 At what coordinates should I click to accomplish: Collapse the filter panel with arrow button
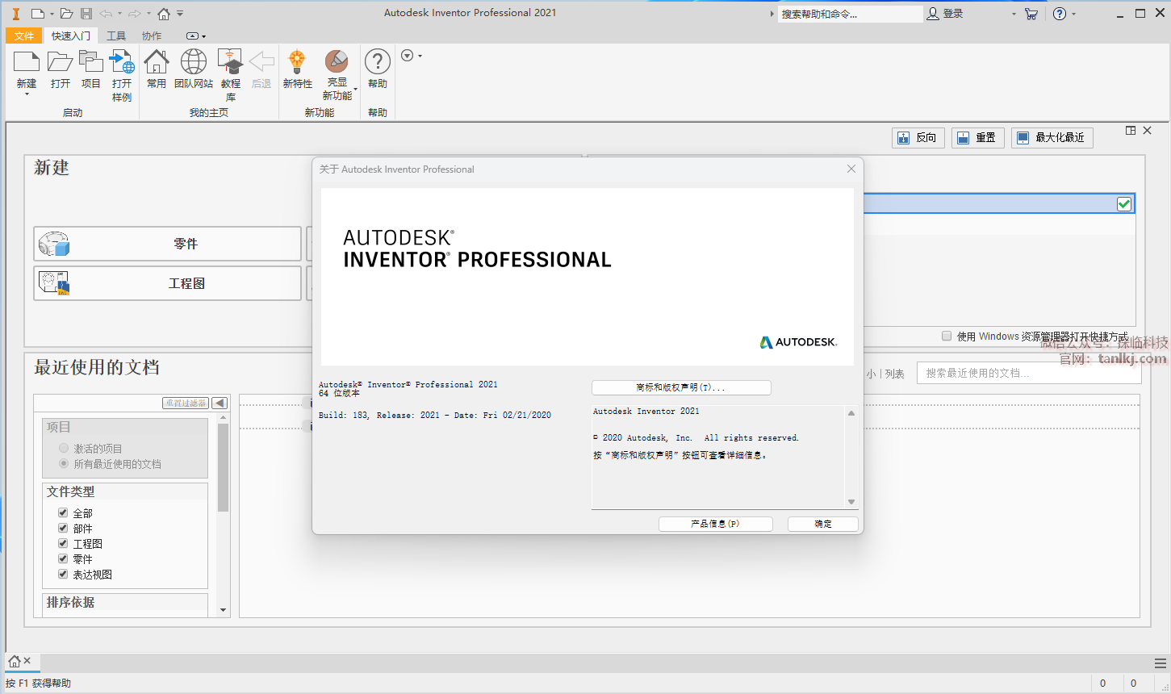(220, 403)
